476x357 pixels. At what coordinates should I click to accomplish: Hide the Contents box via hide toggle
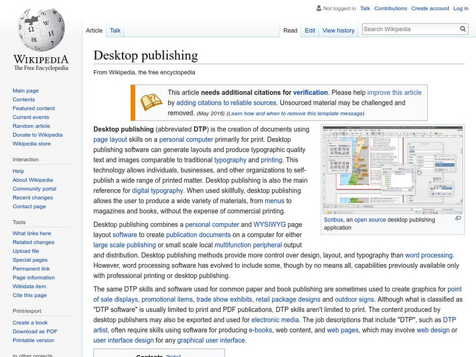pos(173,356)
